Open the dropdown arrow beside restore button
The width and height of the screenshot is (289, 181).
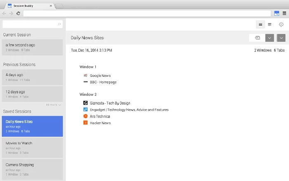click(x=269, y=38)
